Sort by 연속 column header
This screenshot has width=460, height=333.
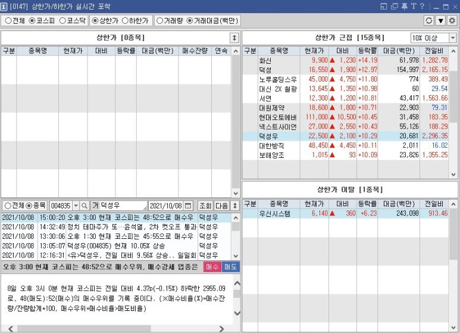click(221, 51)
